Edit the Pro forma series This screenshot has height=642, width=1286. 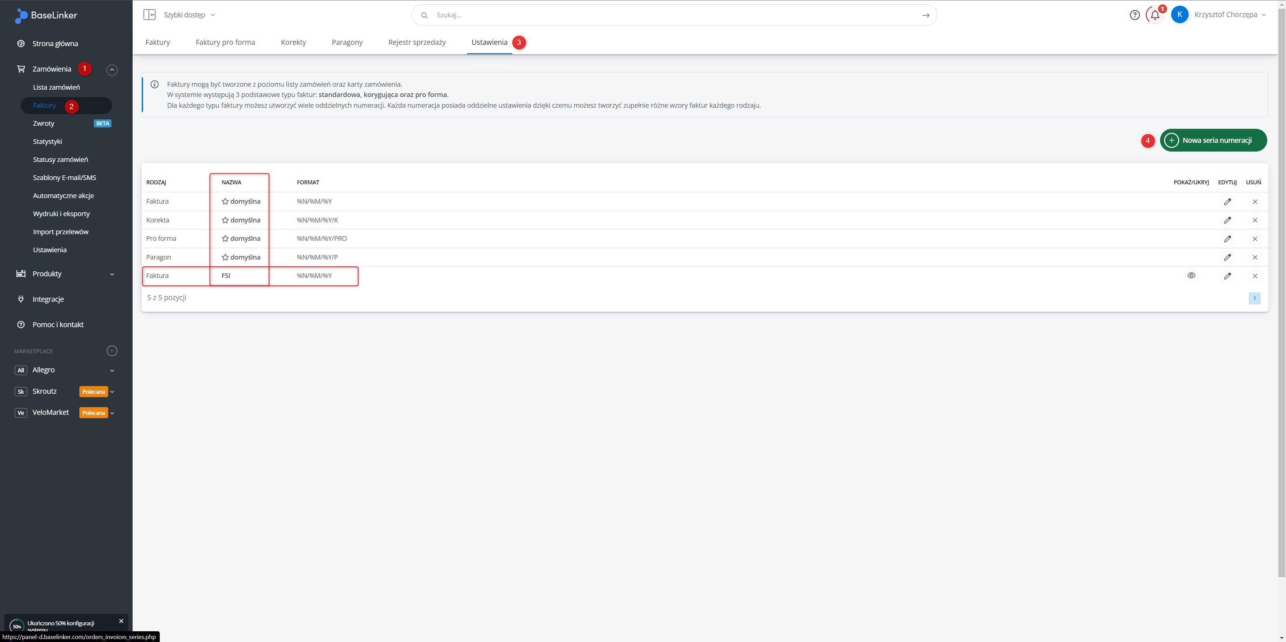pos(1227,239)
